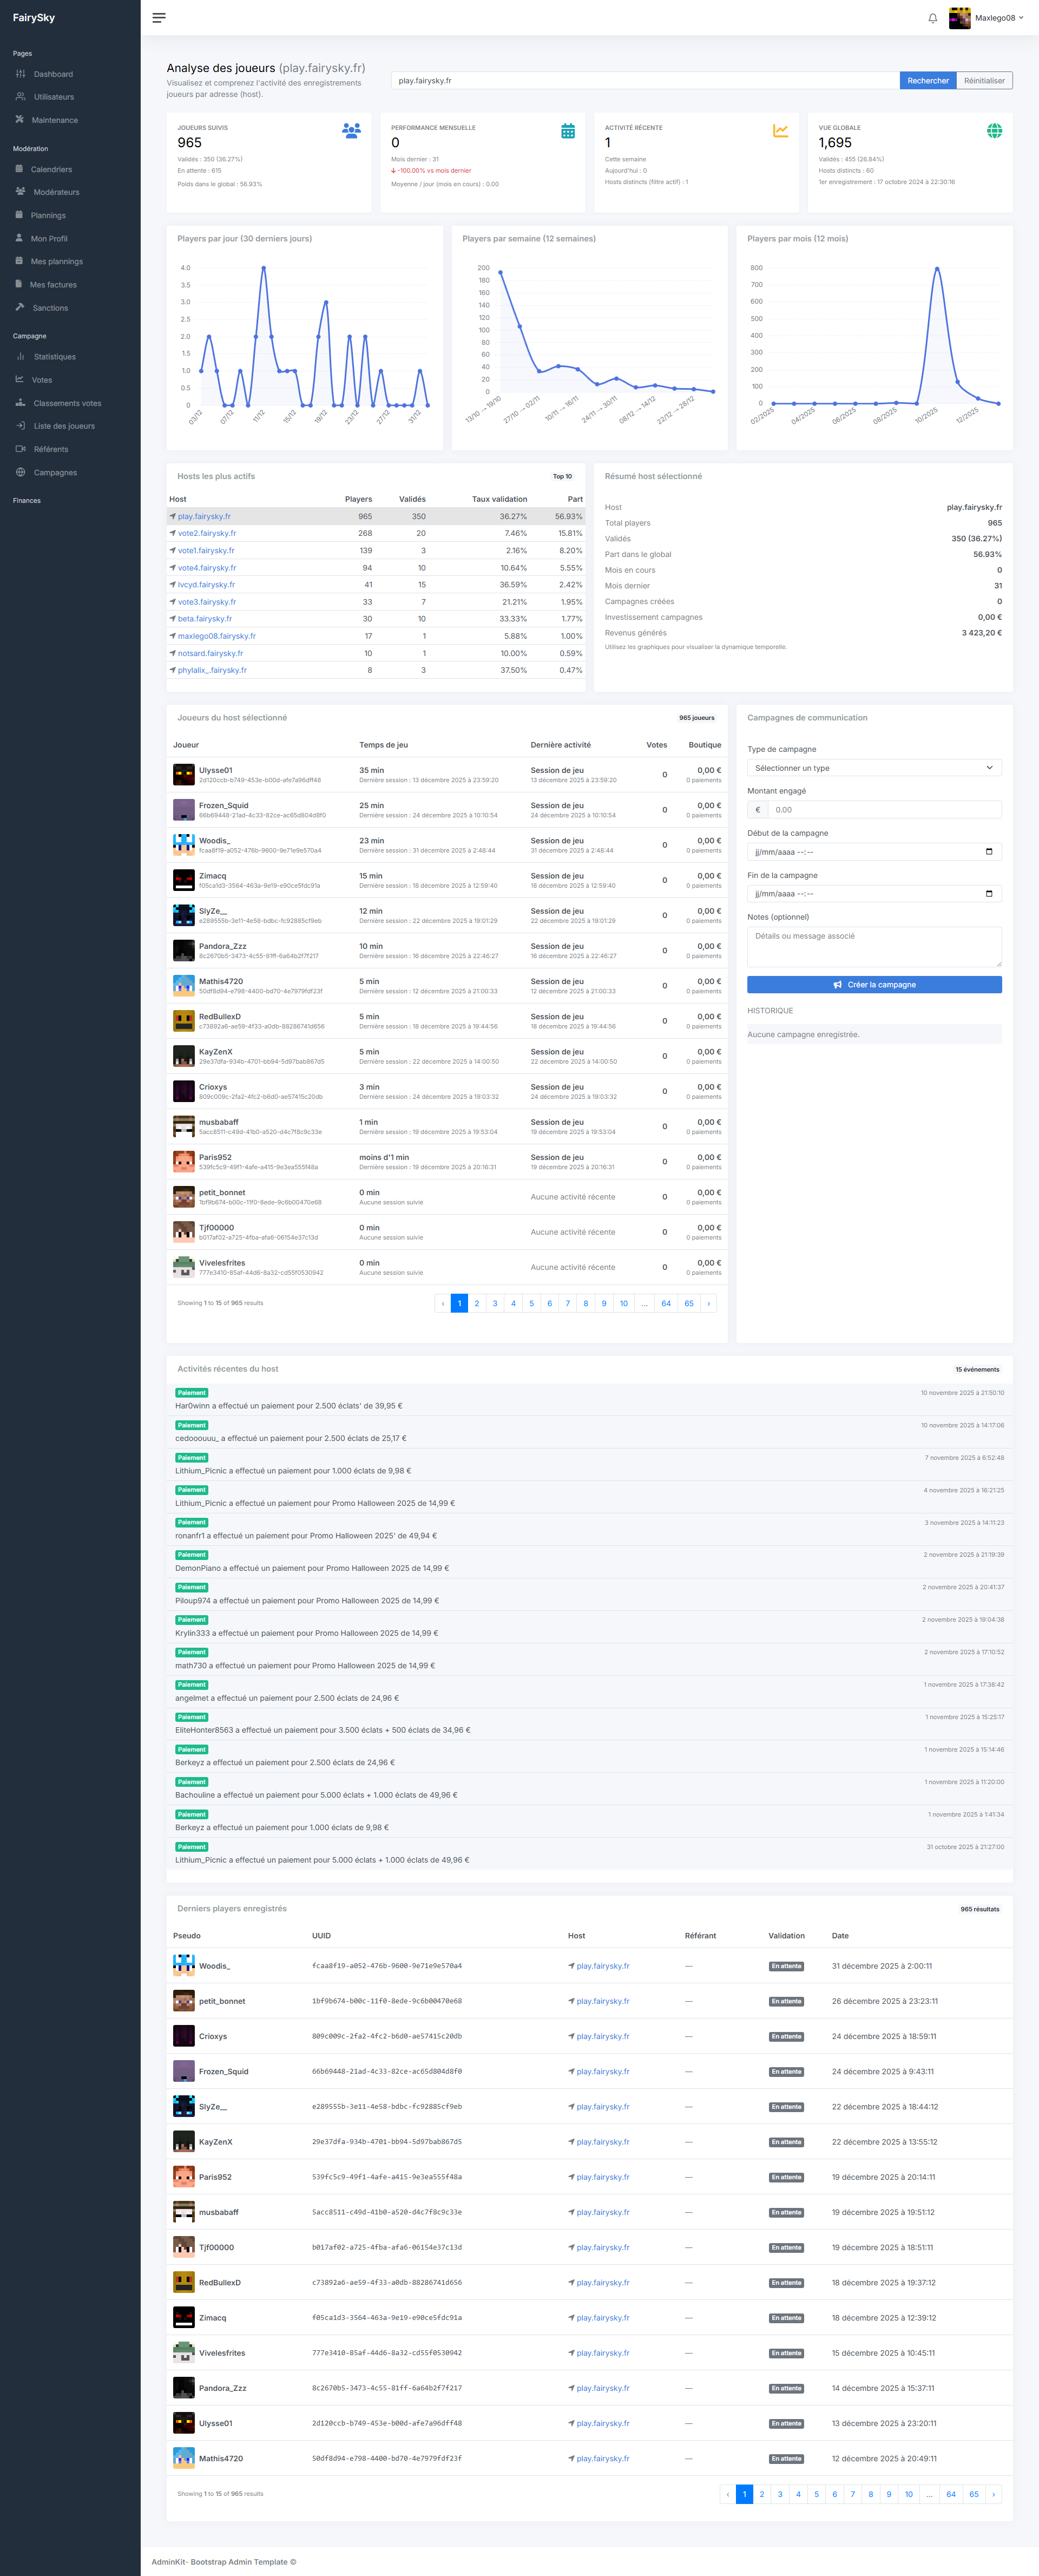
Task: Click the Campagnes globe icon in sidebar
Action: coord(21,472)
